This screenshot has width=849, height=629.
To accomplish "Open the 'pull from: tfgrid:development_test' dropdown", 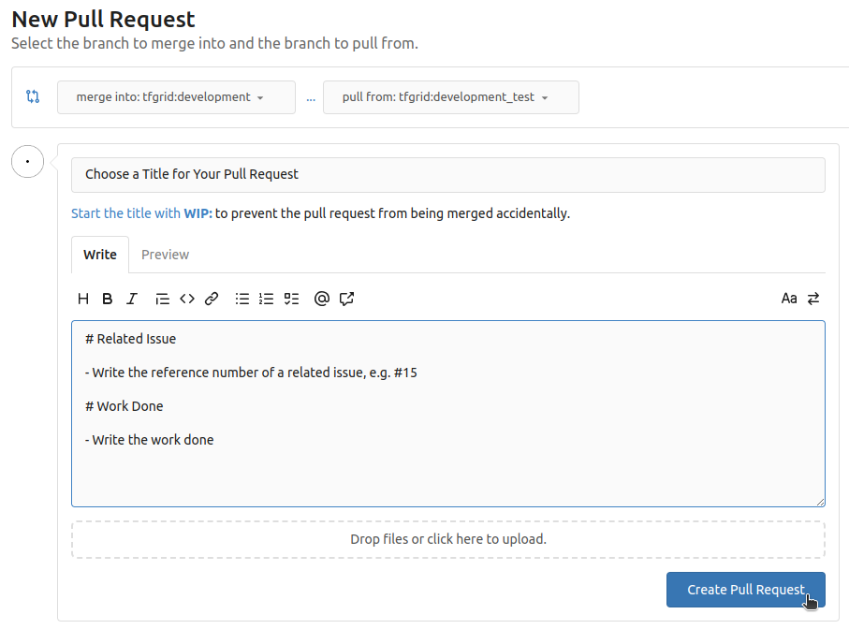I will click(450, 97).
